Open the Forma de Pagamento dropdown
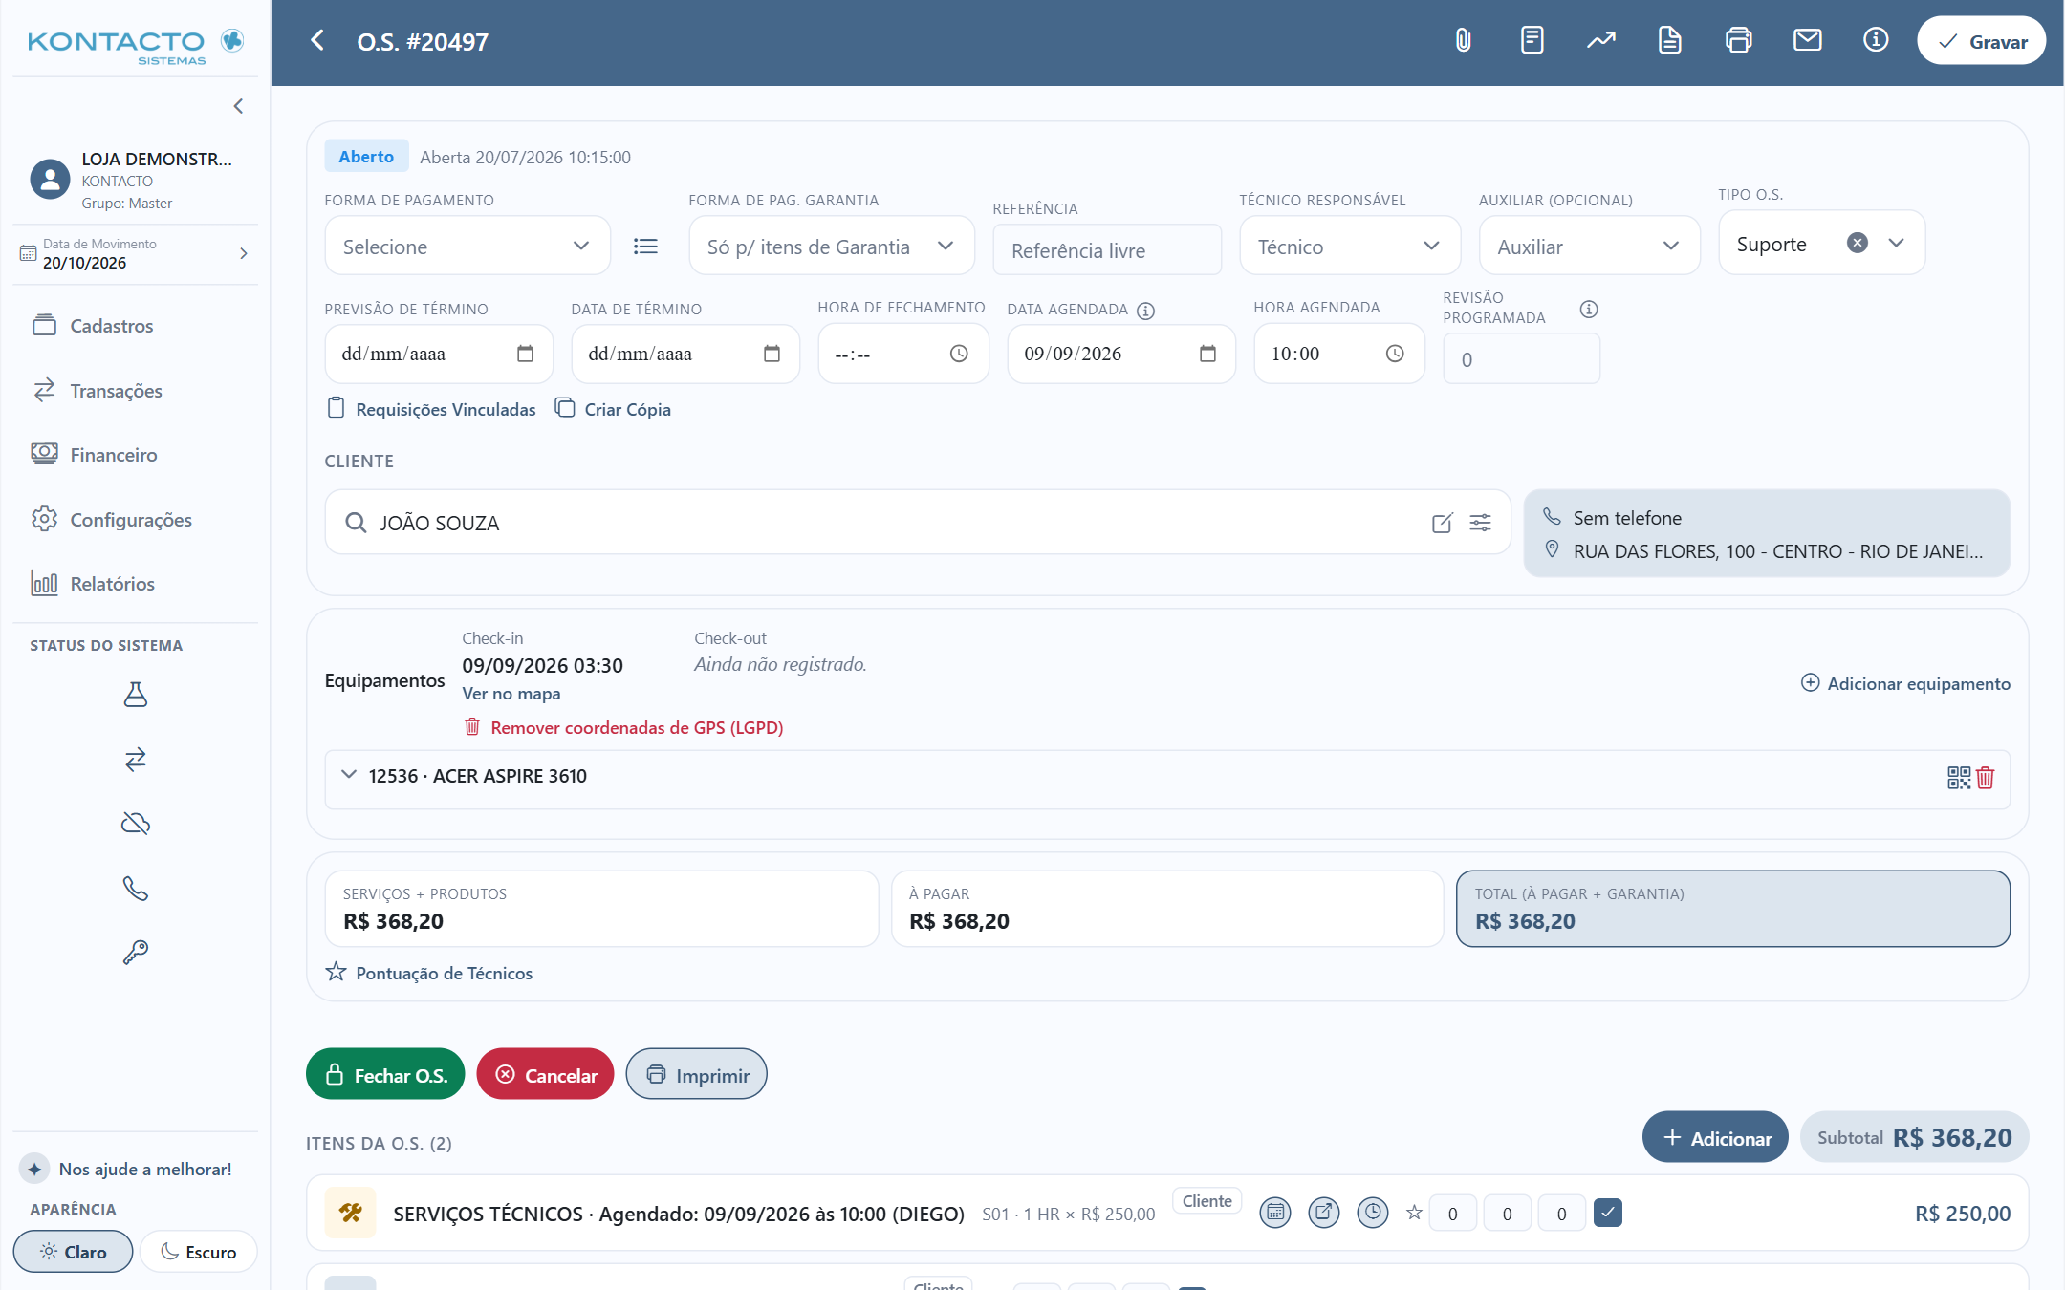This screenshot has height=1290, width=2065. 467,247
